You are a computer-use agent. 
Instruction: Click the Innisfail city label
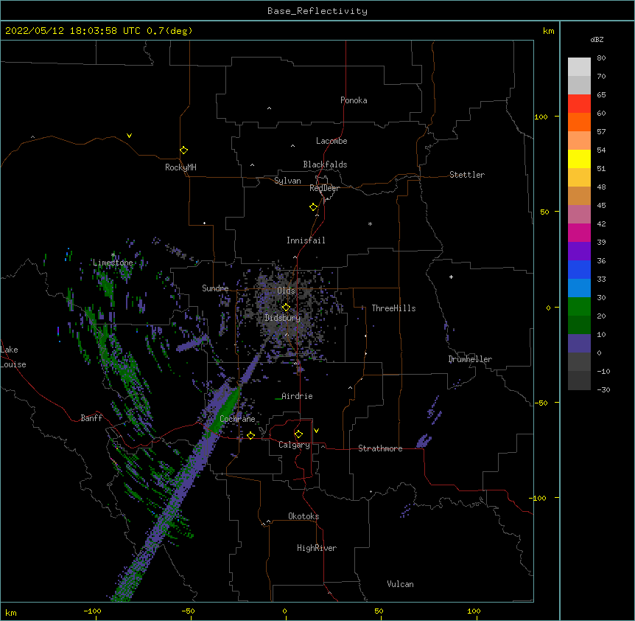click(306, 240)
